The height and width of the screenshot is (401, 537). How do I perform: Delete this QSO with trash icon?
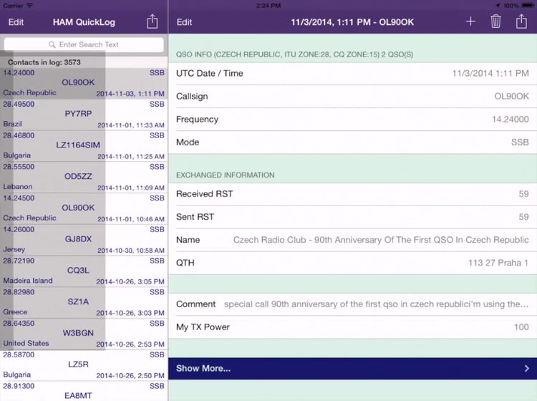(x=495, y=21)
